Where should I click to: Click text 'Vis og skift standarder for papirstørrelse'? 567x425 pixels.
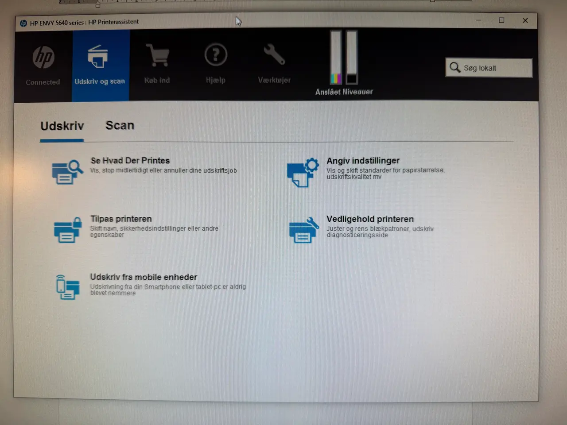point(385,170)
